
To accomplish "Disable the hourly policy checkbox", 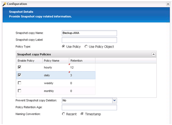I will [x=20, y=67].
